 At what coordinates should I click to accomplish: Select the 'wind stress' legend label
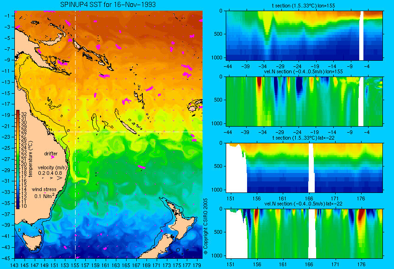[44, 189]
